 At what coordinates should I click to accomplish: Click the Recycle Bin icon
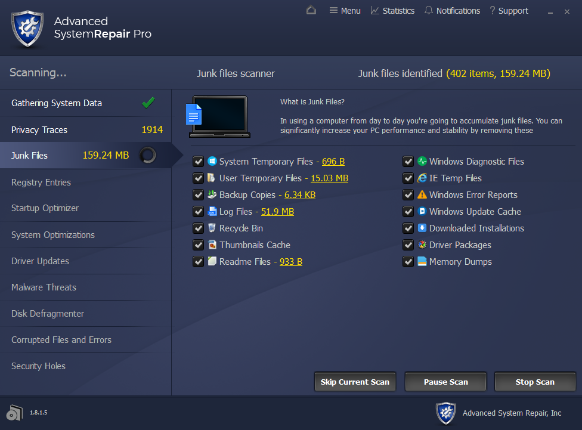(212, 228)
